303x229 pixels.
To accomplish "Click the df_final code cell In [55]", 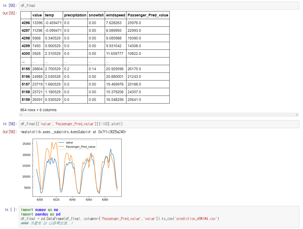I will point(159,6).
